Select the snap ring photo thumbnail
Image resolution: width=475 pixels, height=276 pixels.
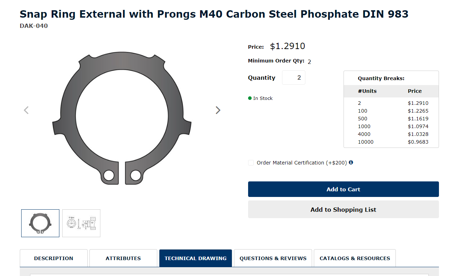[x=40, y=223]
